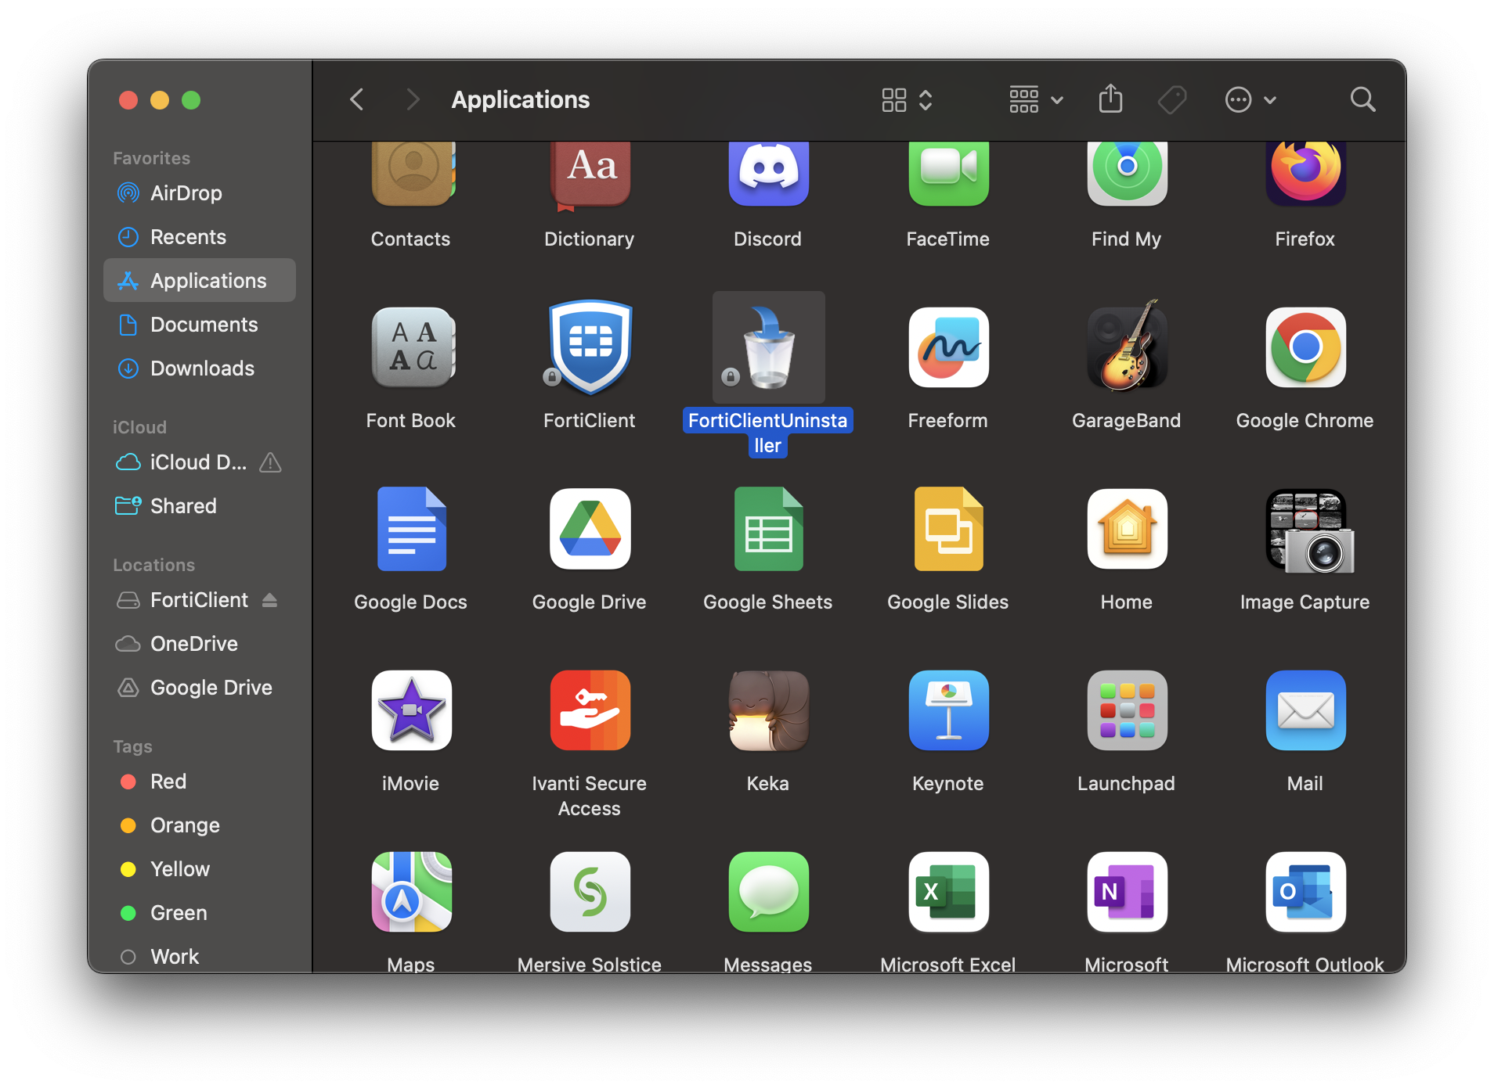
Task: Open the action ellipsis menu dropdown
Action: click(x=1250, y=100)
